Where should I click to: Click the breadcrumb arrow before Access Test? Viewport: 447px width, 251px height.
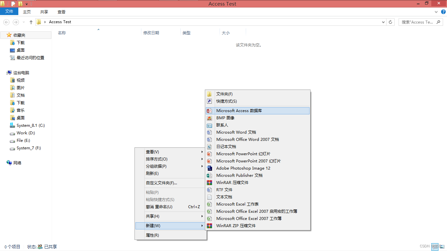coord(45,22)
